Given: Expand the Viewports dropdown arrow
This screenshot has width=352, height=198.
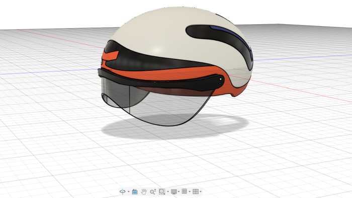Looking at the screenshot, I should tap(201, 192).
